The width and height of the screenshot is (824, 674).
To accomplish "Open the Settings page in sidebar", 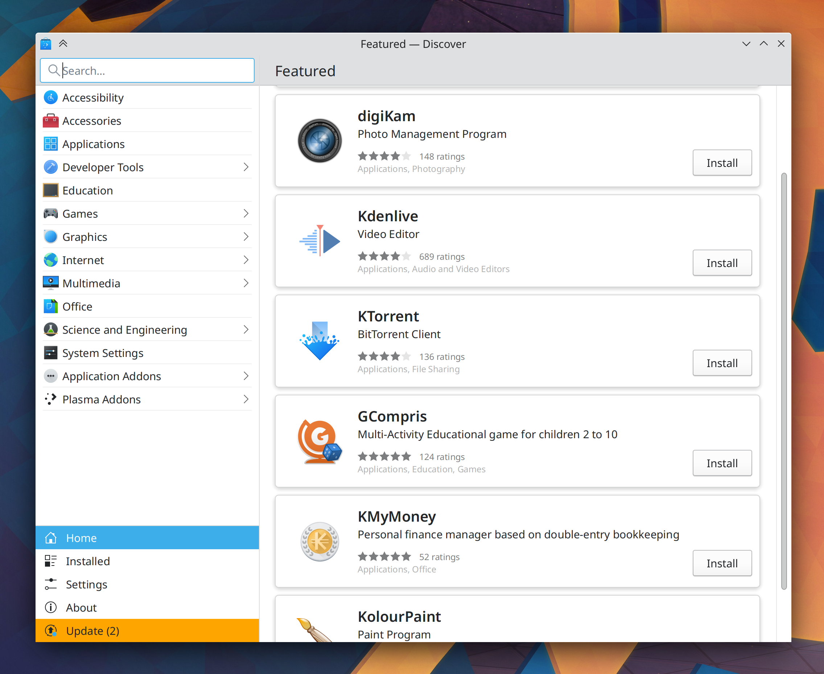I will [x=86, y=584].
